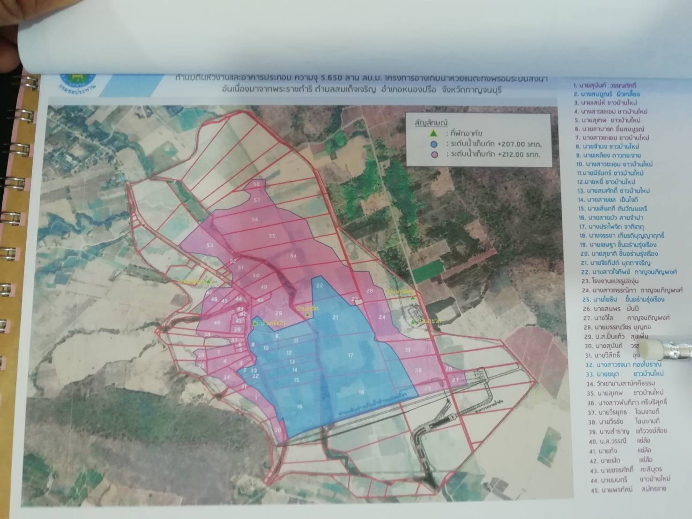Select parcel number 53 on the pink zone edge
Image resolution: width=692 pixels, height=519 pixels.
pos(209,245)
